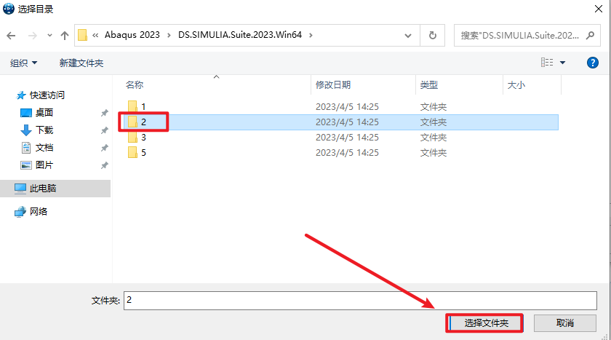This screenshot has width=611, height=340.
Task: Select the Desktop (桌面) quick access item
Action: tap(44, 113)
